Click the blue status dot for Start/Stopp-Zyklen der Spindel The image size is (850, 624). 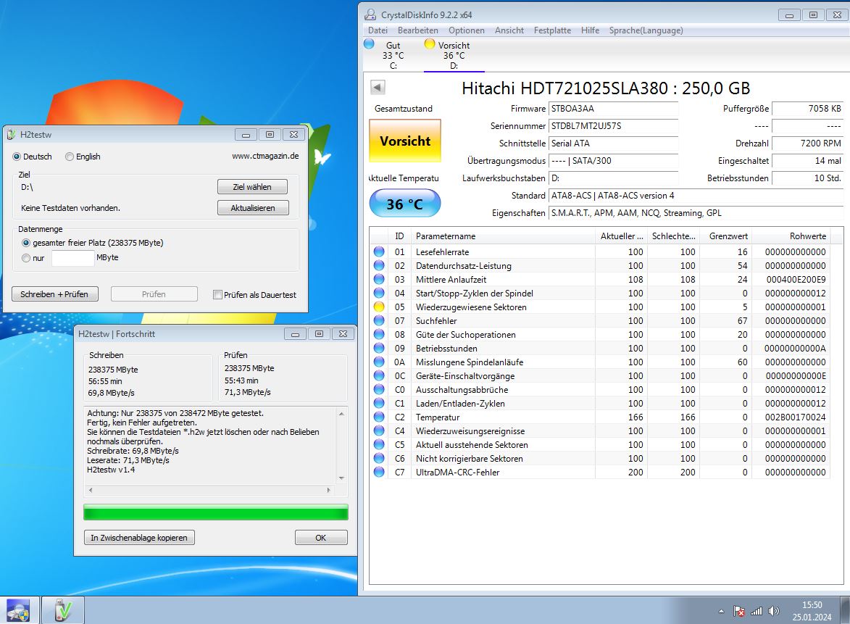(x=379, y=293)
